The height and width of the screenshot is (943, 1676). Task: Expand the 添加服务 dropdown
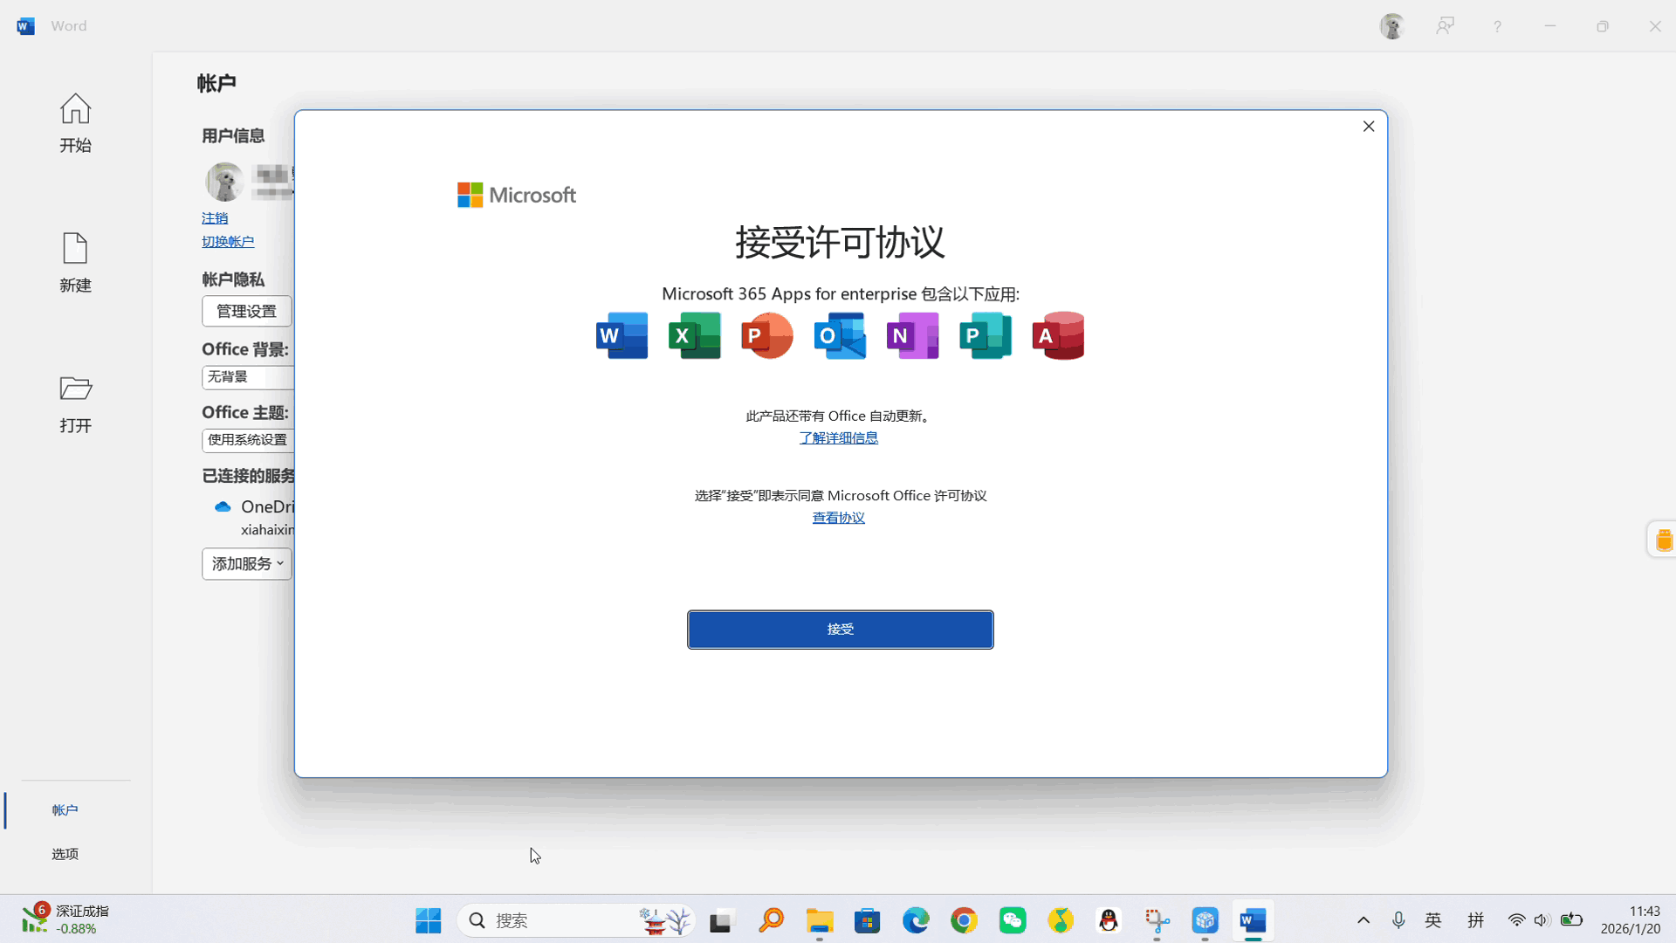[x=246, y=563]
